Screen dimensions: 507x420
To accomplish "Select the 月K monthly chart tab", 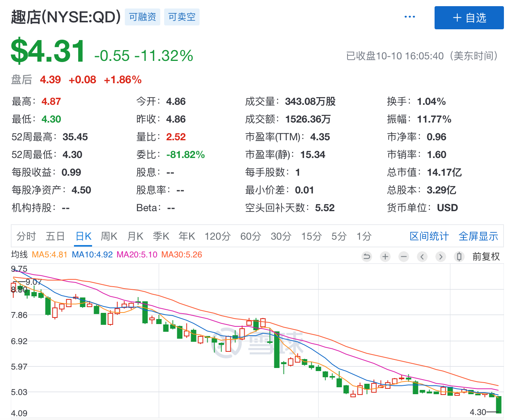I will click(135, 236).
